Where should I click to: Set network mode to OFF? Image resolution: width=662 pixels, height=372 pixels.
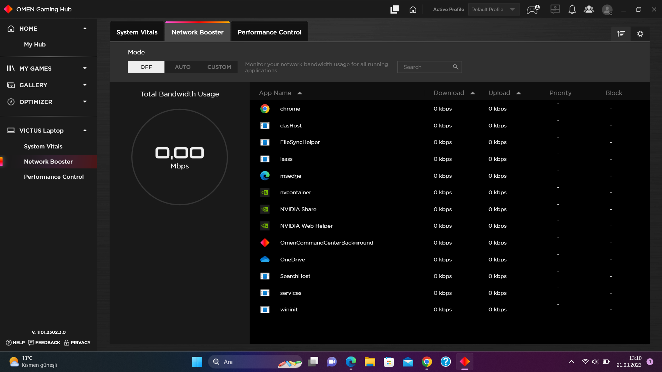click(146, 67)
